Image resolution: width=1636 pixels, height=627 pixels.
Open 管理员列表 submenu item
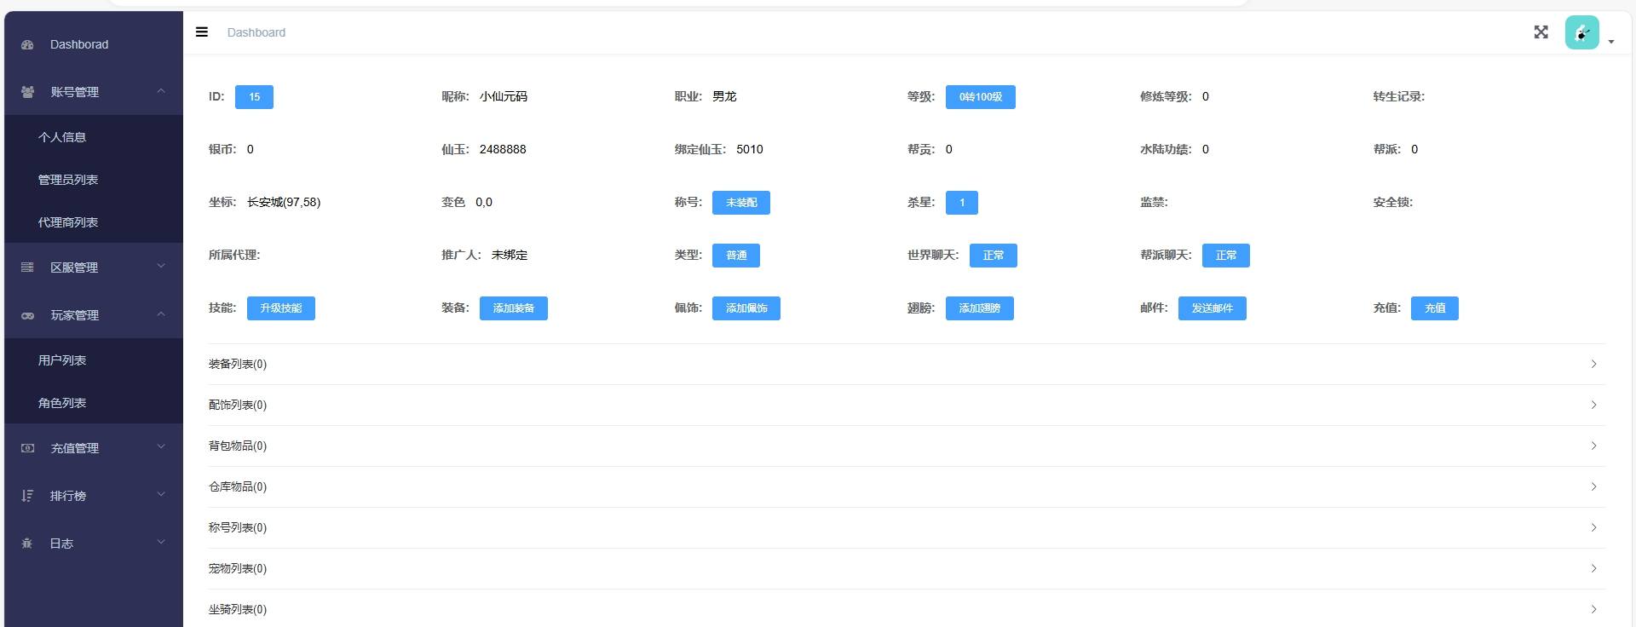tap(94, 180)
